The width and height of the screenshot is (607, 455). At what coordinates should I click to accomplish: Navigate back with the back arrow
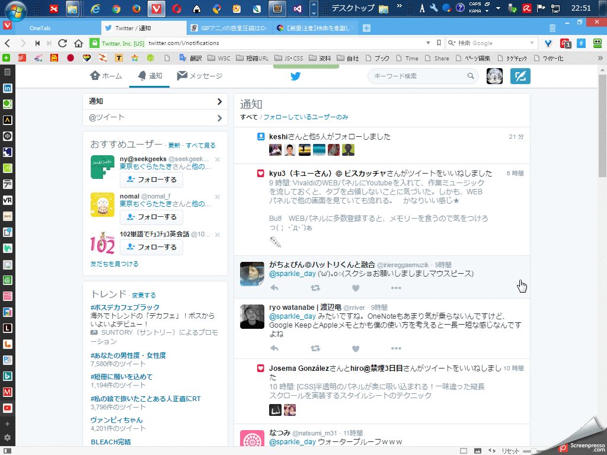[x=8, y=43]
